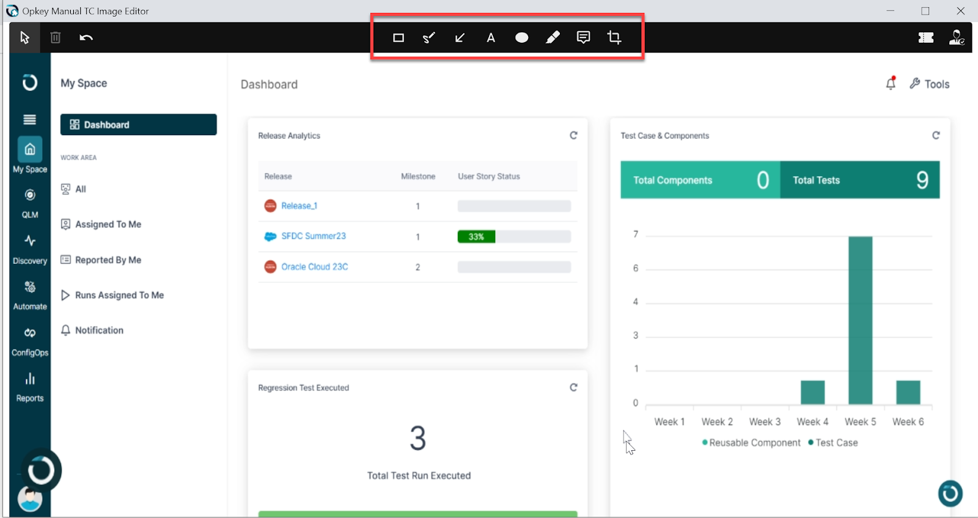
Task: Open the Opkey assistant bubble bottom right
Action: coord(950,493)
